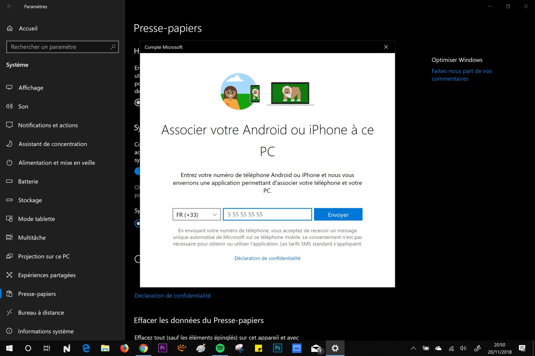Click the Accueil home icon
The height and width of the screenshot is (356, 535).
(10, 28)
